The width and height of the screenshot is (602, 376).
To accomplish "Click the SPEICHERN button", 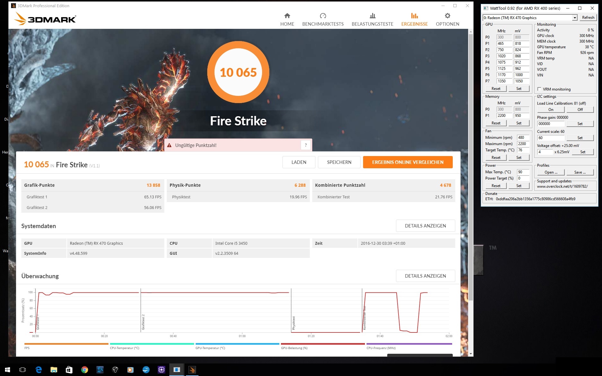I will pyautogui.click(x=339, y=162).
